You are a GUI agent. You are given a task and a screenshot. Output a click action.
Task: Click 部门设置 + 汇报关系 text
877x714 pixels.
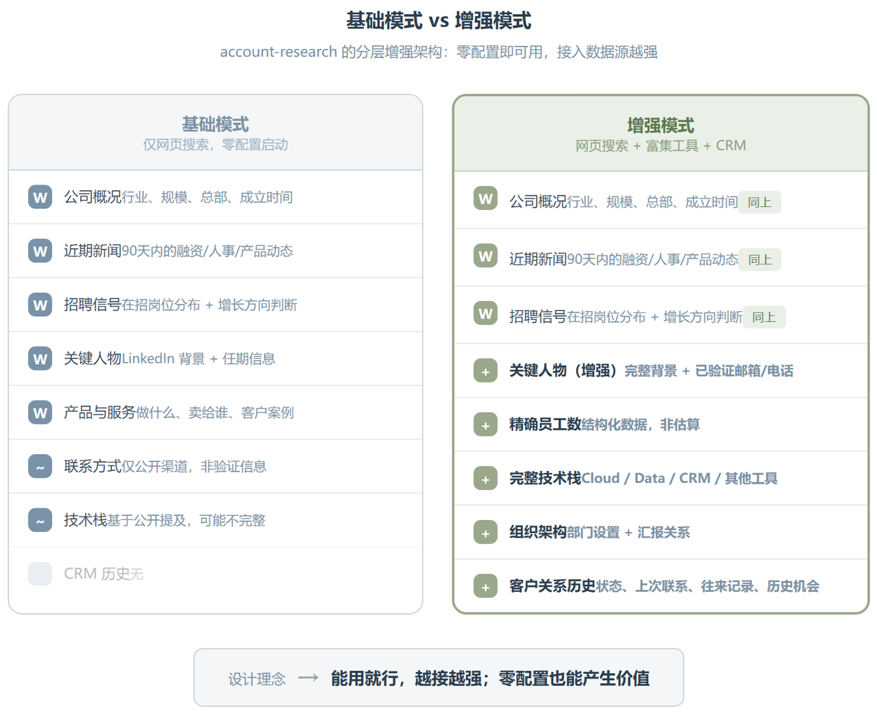pyautogui.click(x=628, y=533)
